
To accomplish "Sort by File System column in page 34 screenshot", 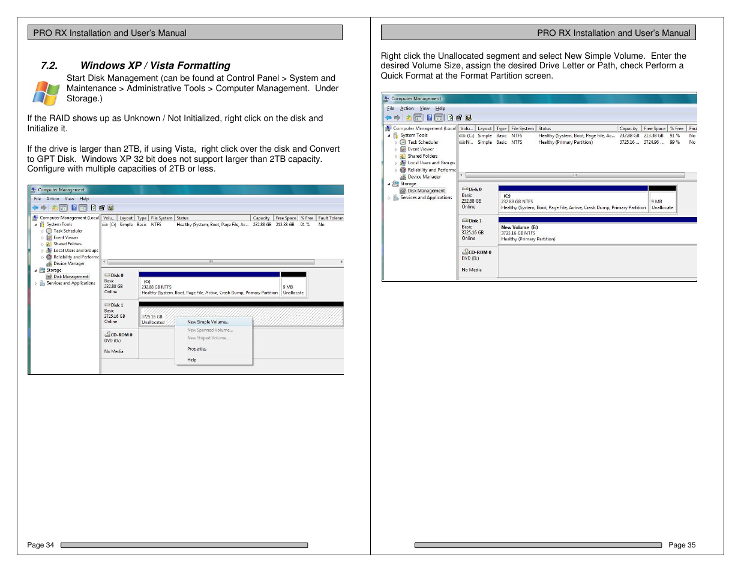I will 161,218.
